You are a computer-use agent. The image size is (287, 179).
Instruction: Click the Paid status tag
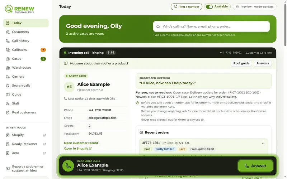147,149
